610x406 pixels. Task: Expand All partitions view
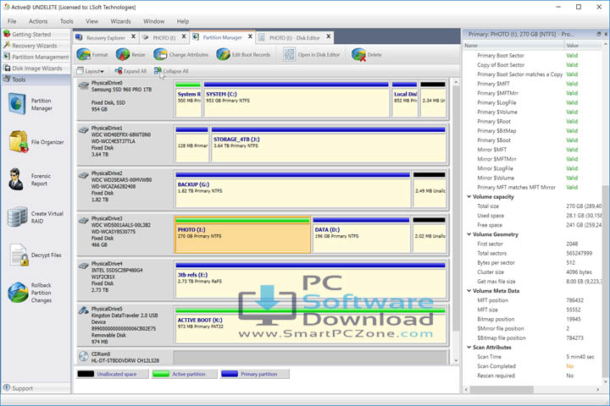[130, 71]
